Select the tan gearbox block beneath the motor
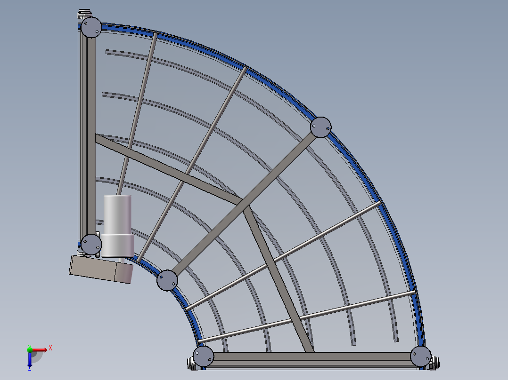Viewport: 508px width, 380px height. (101, 269)
